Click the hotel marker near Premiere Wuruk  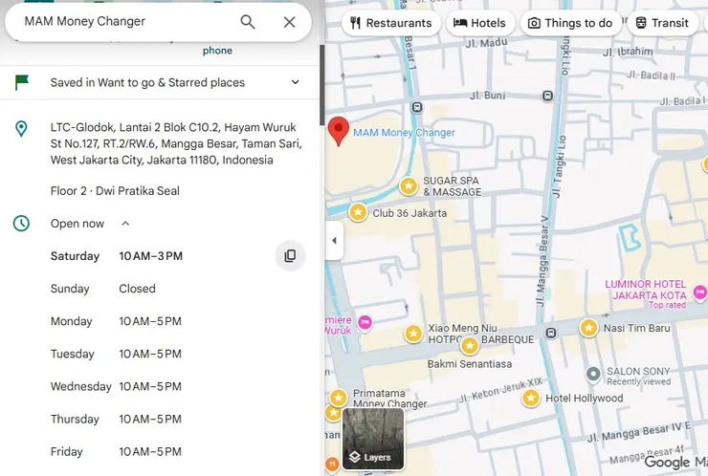pos(365,323)
